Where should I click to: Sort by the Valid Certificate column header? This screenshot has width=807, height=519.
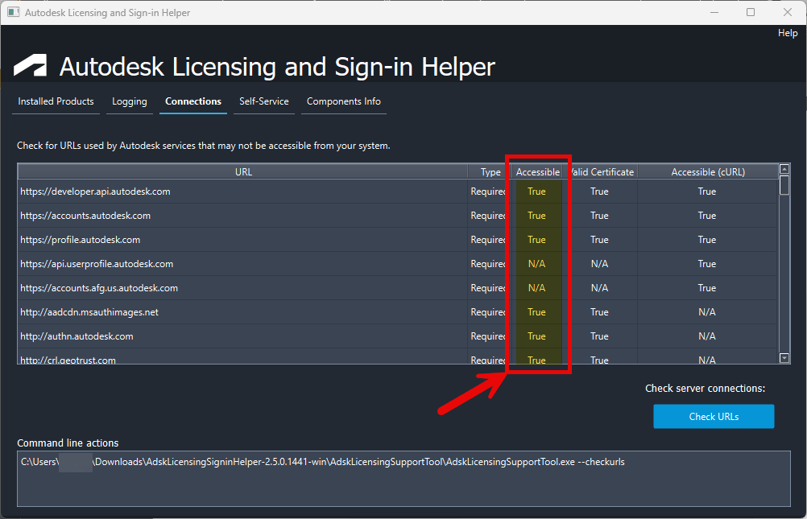click(x=601, y=172)
